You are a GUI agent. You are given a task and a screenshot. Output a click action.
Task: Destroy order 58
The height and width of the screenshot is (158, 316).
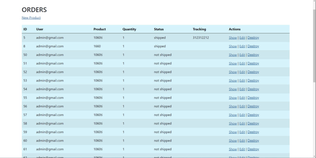click(x=253, y=123)
